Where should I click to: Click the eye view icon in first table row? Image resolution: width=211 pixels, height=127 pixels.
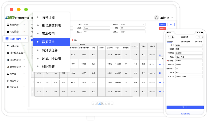[160, 55]
